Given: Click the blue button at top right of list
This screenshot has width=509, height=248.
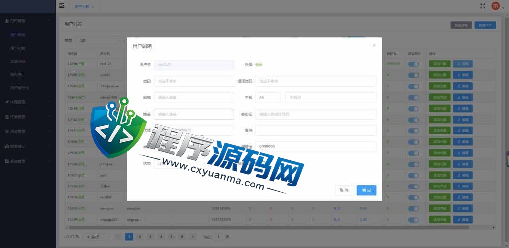Looking at the screenshot, I should [485, 25].
